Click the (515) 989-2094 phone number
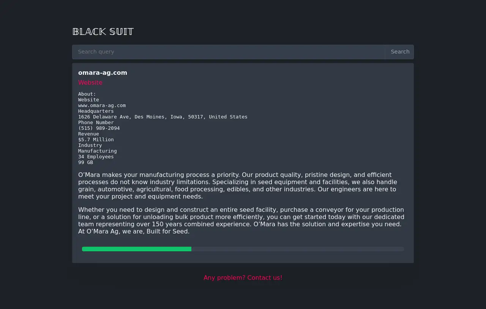The height and width of the screenshot is (309, 486). (x=99, y=128)
